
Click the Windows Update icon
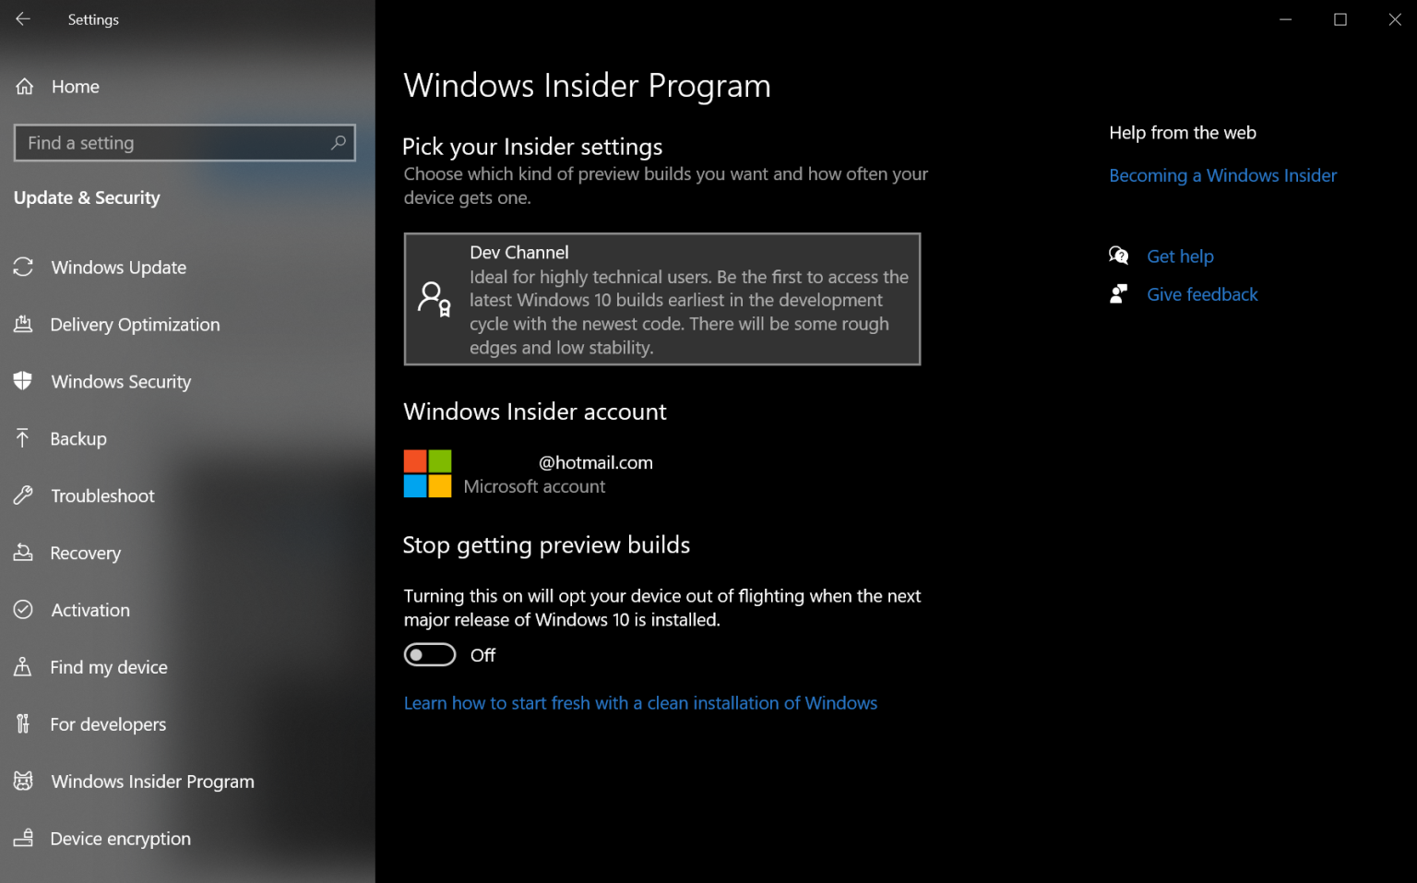[x=24, y=267]
